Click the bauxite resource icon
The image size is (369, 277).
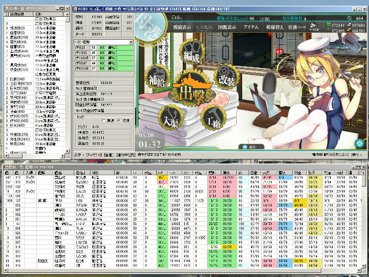[x=349, y=30]
